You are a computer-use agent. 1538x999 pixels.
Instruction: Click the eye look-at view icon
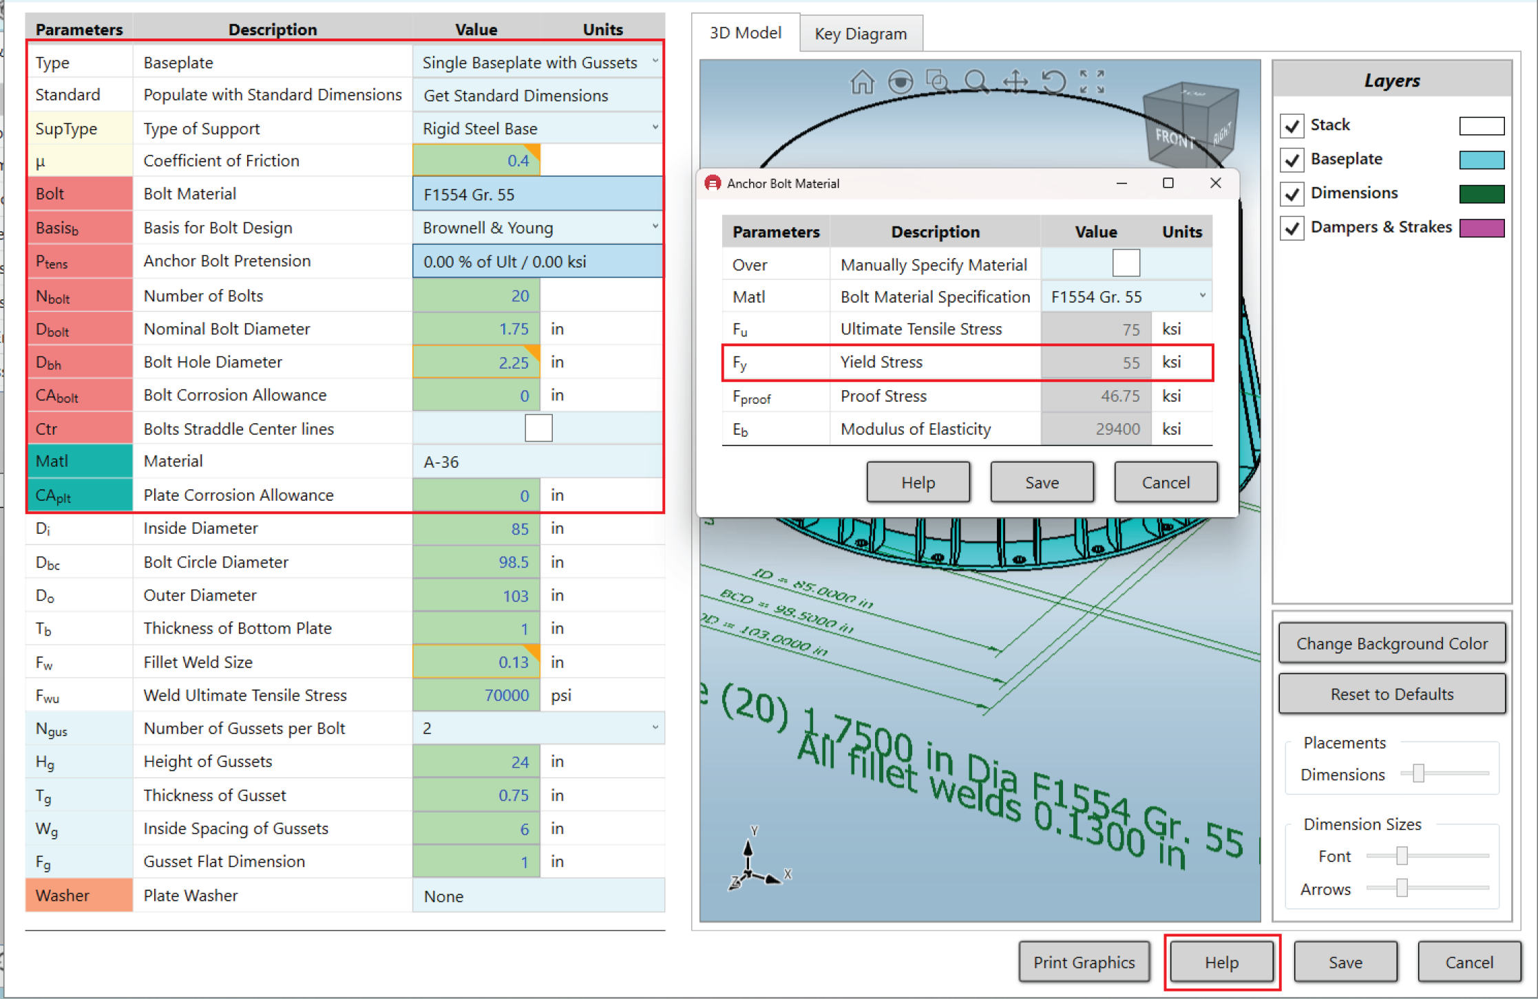point(900,83)
